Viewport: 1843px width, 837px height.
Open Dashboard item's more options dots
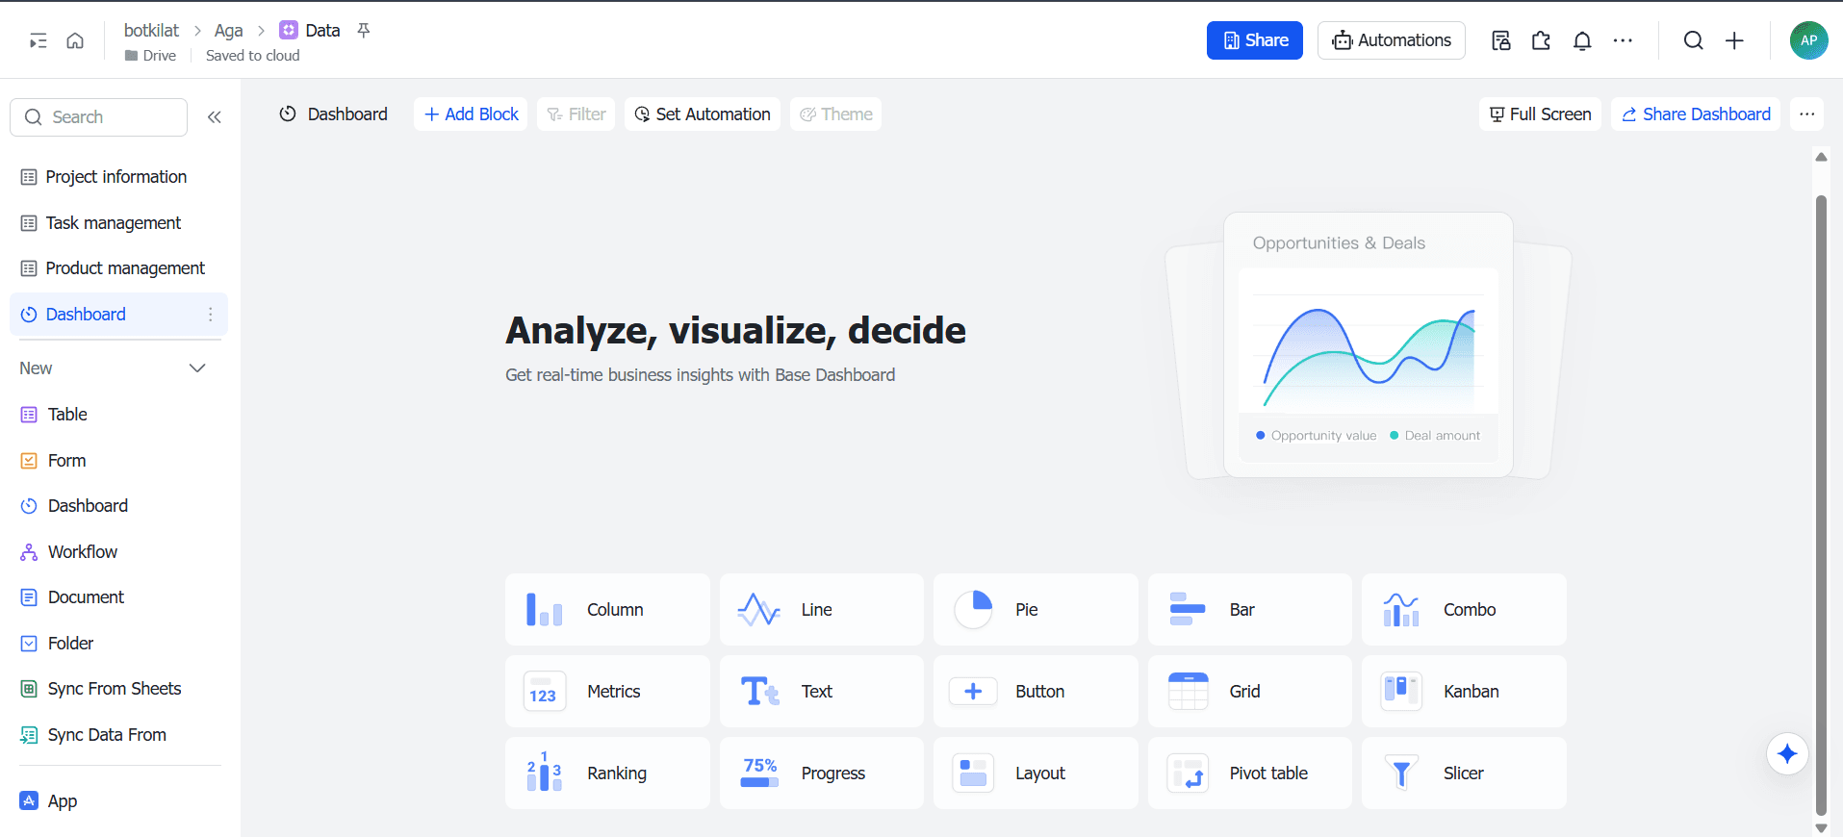(x=211, y=315)
